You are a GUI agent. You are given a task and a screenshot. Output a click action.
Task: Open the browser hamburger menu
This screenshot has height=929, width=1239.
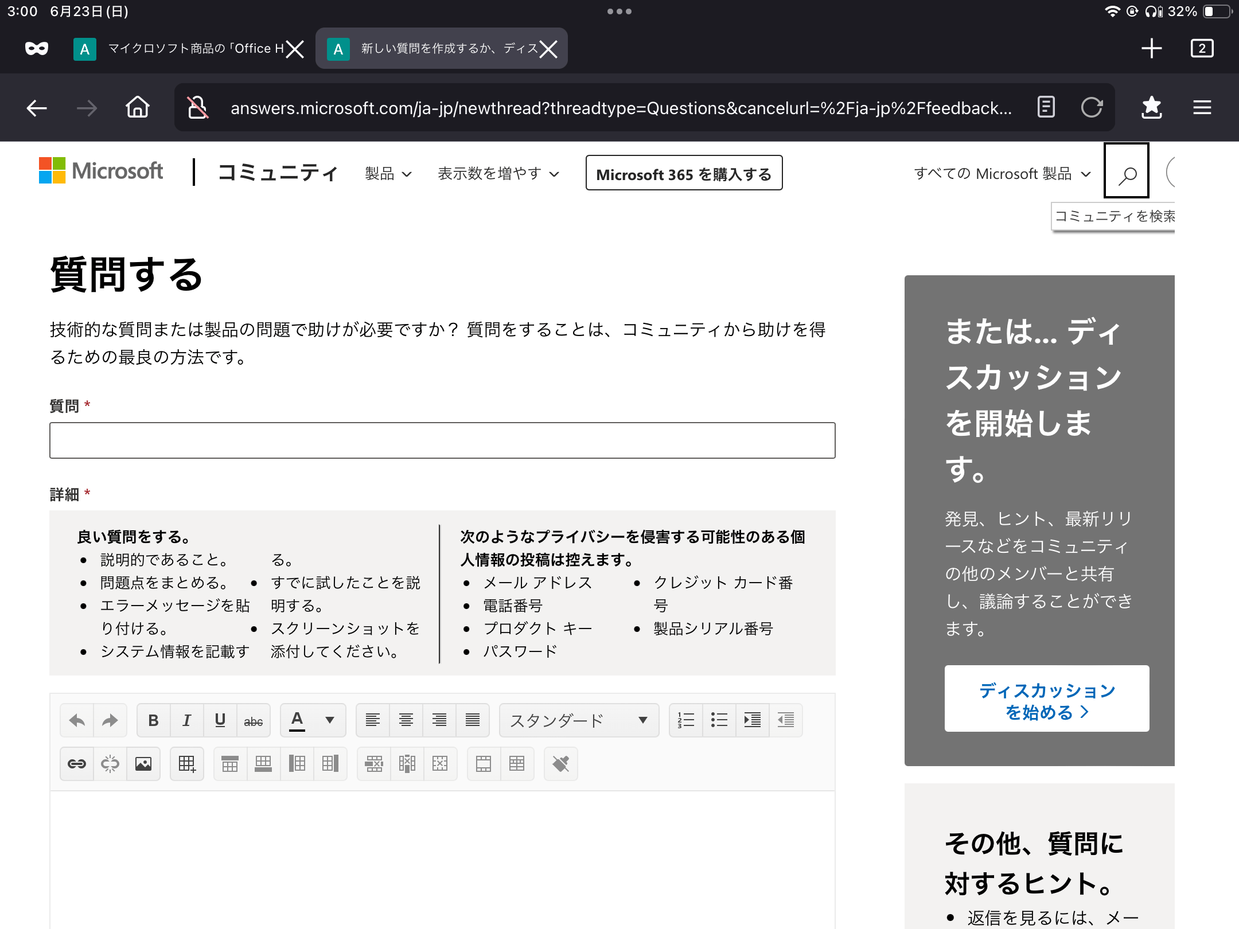tap(1202, 107)
